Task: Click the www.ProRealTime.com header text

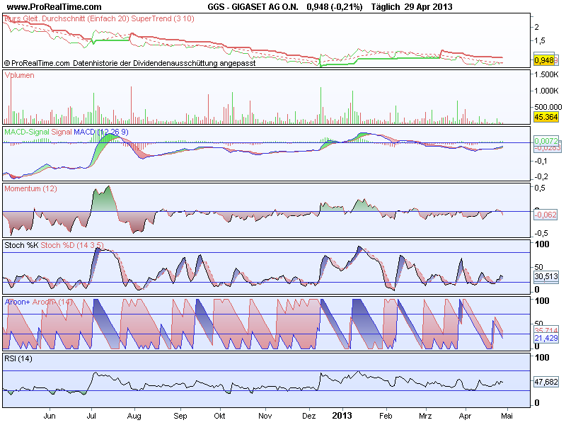Action: click(54, 7)
